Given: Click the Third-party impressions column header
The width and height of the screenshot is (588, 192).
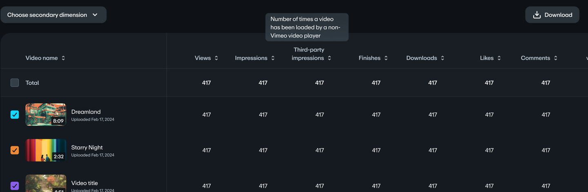Looking at the screenshot, I should (x=309, y=54).
